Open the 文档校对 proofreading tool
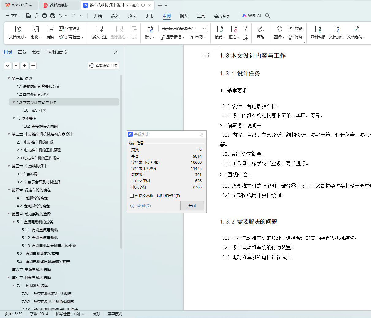Screen dimensions: 371x318 (18, 32)
